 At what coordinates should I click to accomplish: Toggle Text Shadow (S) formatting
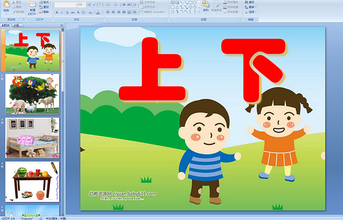point(78,12)
